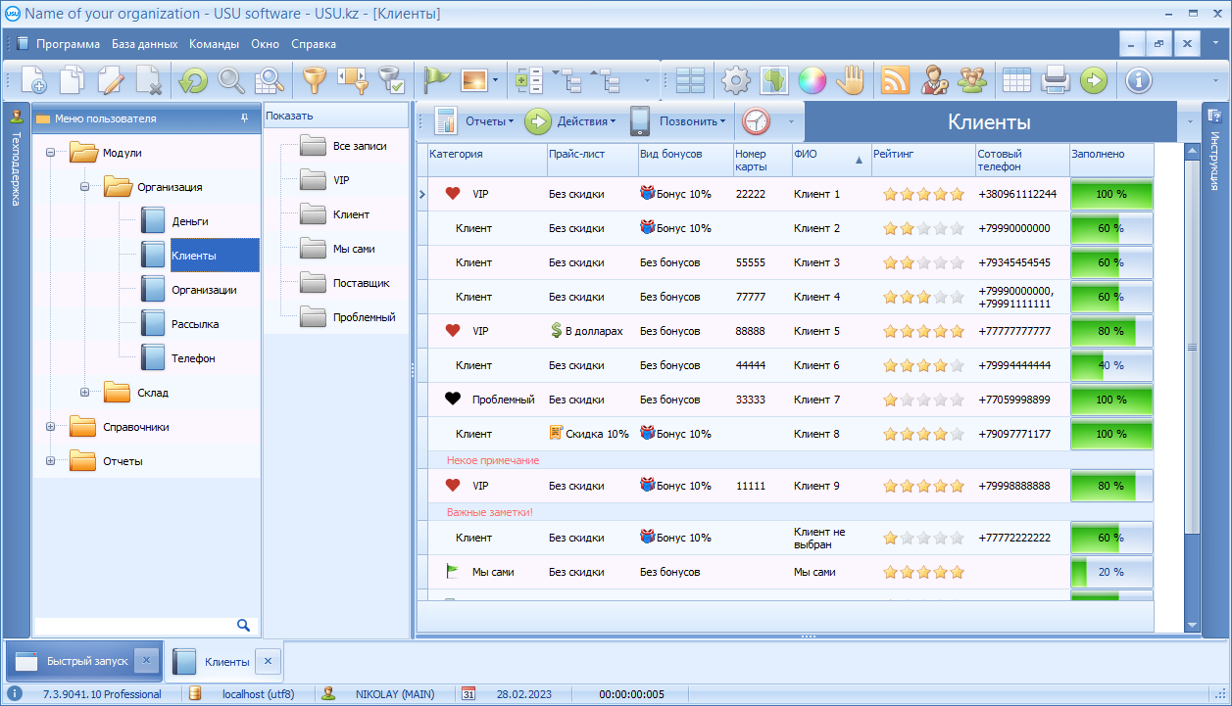Click the printer icon in toolbar
The image size is (1232, 706).
pos(1055,80)
